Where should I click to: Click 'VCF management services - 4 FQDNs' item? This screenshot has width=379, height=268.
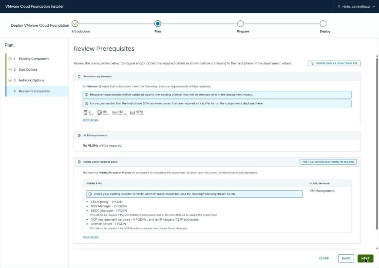[145, 220]
